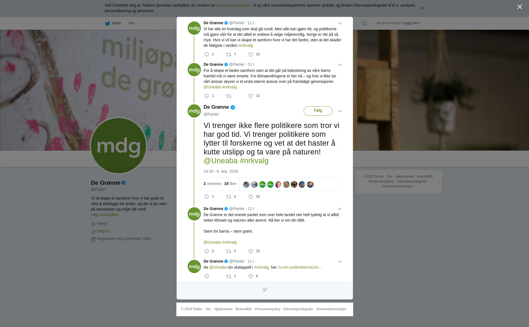
Task: Open the Twitter Hjem home link
Action: click(x=113, y=23)
